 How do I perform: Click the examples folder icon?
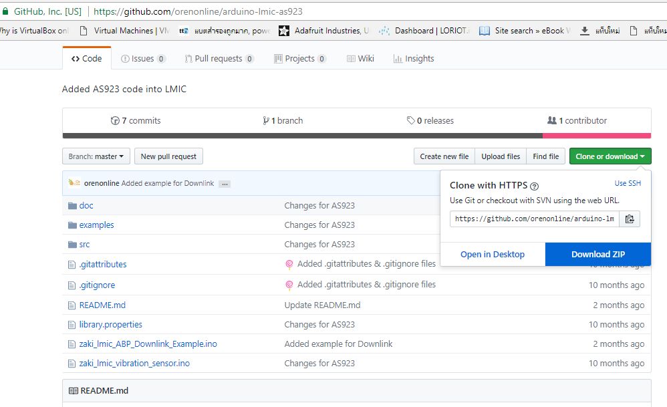pos(72,225)
